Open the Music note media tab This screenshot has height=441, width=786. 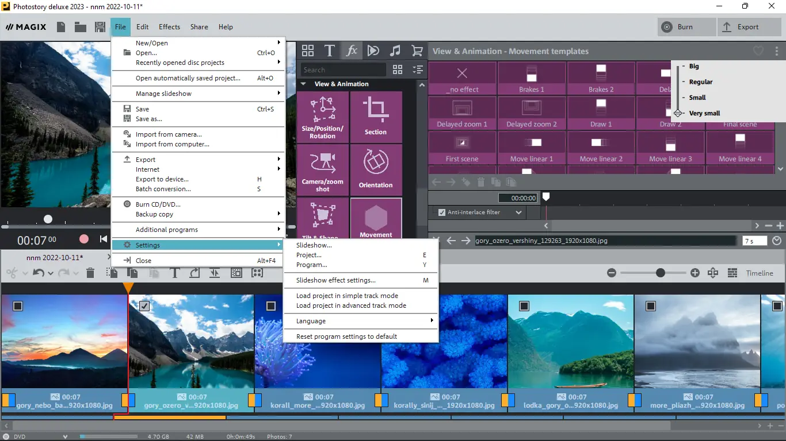point(395,51)
